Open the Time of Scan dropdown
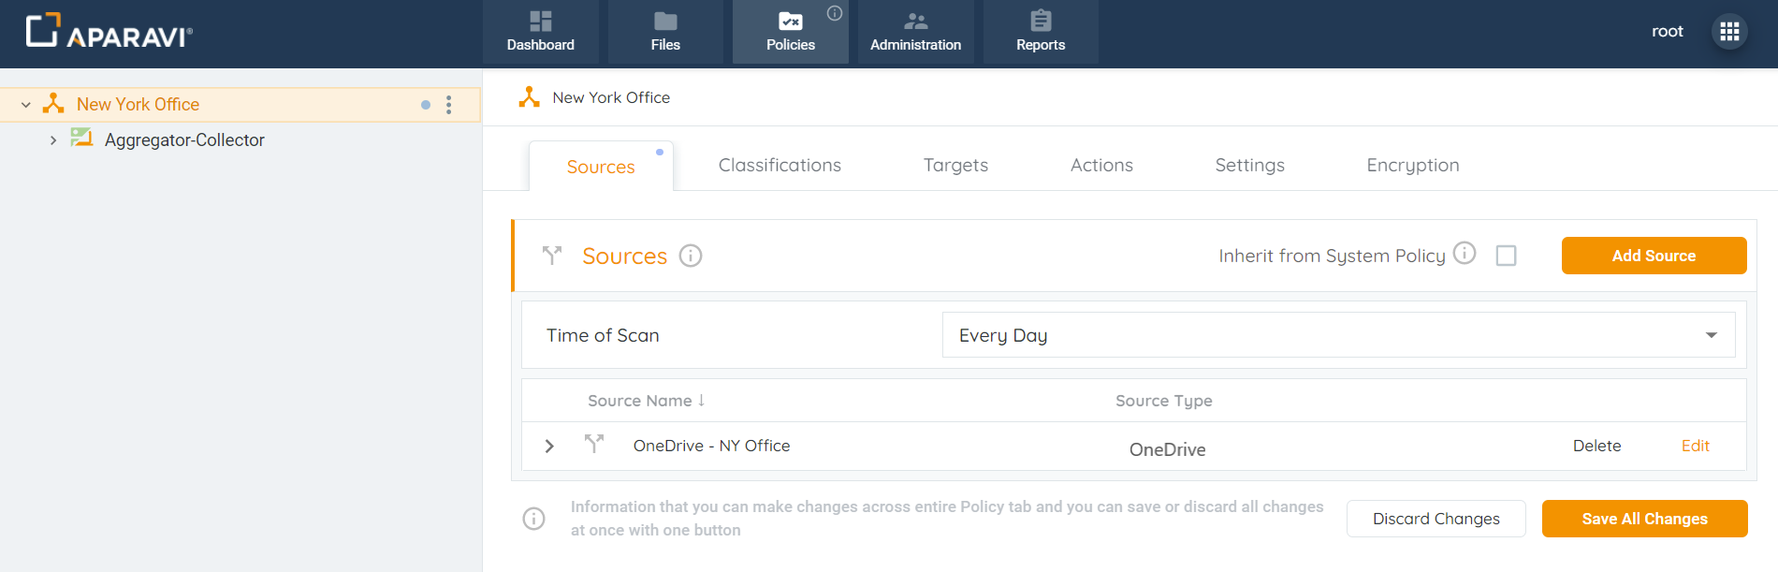This screenshot has width=1778, height=572. 1338,335
